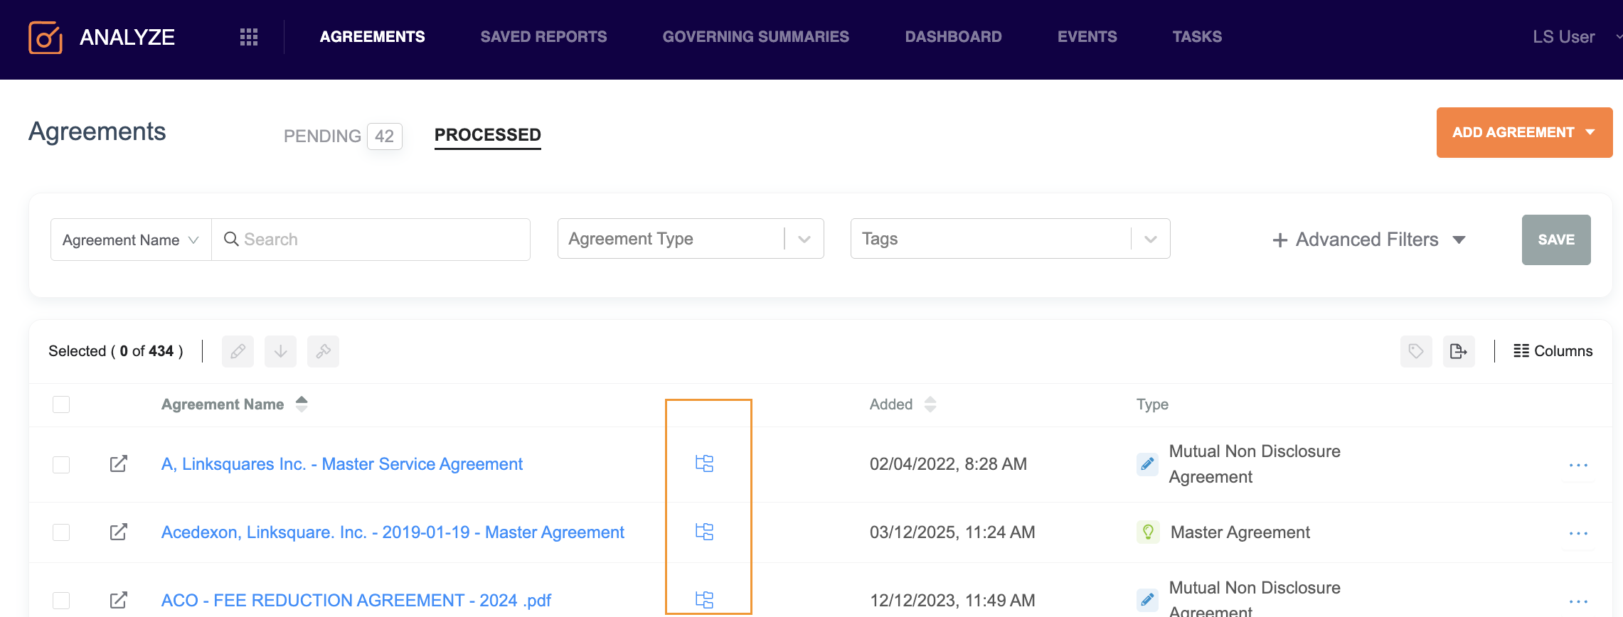
Task: Open three-dot menu for Master Service Agreement row
Action: click(1578, 465)
